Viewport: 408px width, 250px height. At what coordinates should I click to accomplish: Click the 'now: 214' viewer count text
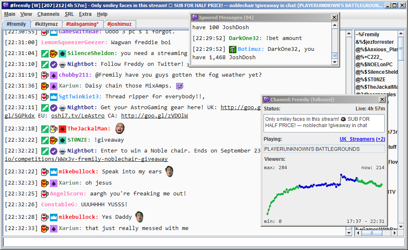pos(373,167)
